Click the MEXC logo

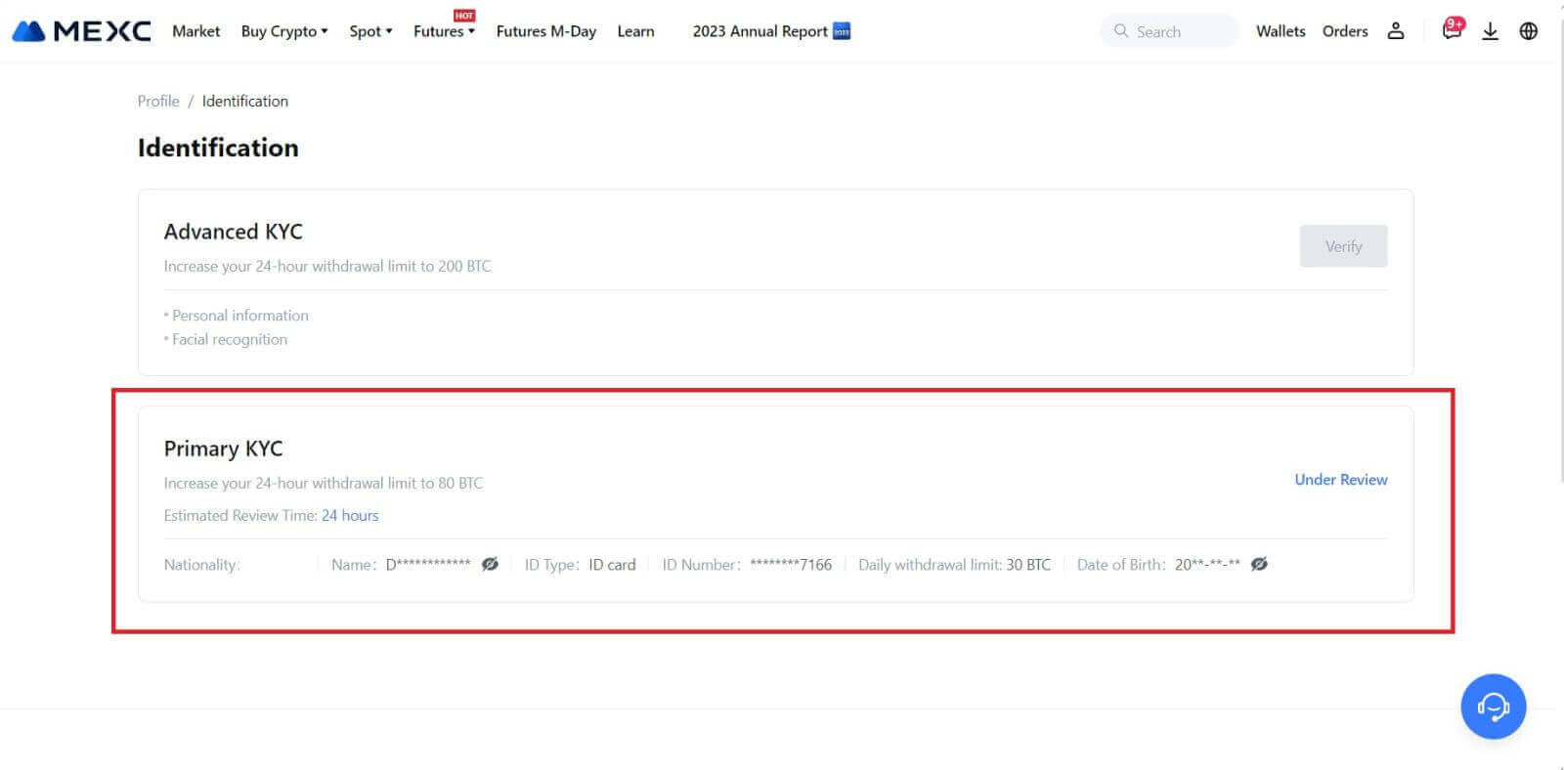(x=81, y=31)
